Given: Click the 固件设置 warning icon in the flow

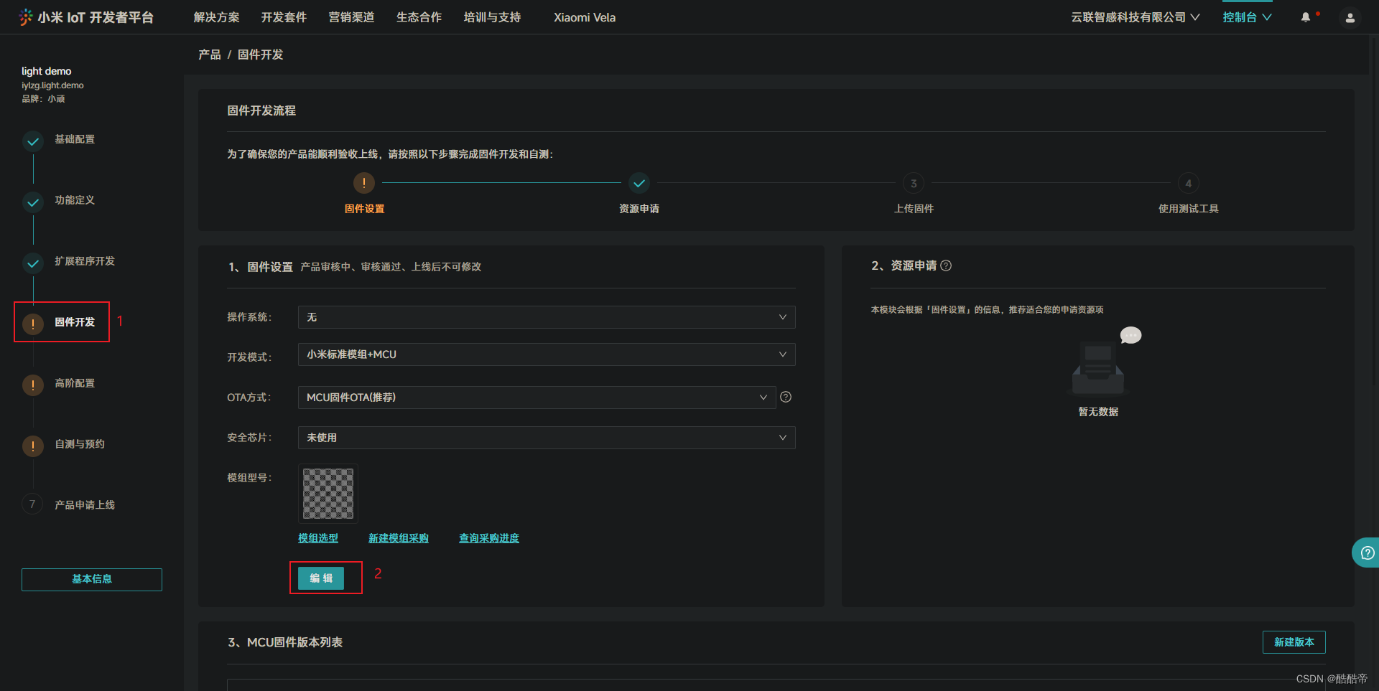Looking at the screenshot, I should pos(364,183).
